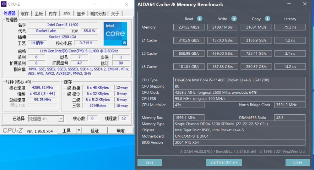Image resolution: width=314 pixels, height=170 pixels.
Task: Click the 确定 button in CPU-Z
Action: 121,130
